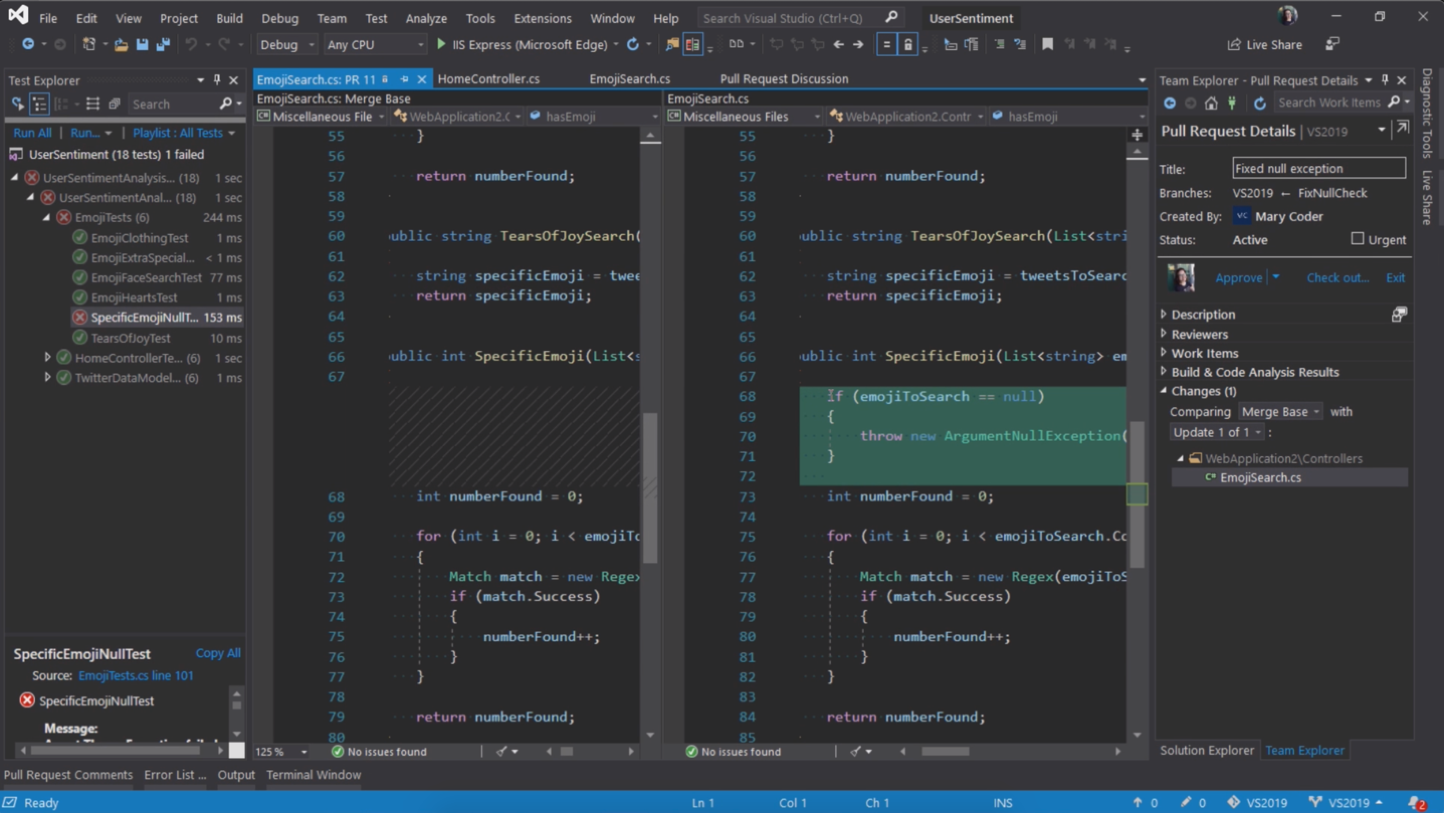
Task: Click the Approve button in Pull Request Details
Action: point(1237,277)
